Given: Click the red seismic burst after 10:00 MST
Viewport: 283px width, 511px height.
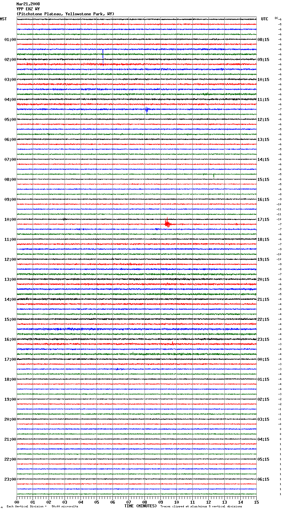Looking at the screenshot, I should 167,224.
